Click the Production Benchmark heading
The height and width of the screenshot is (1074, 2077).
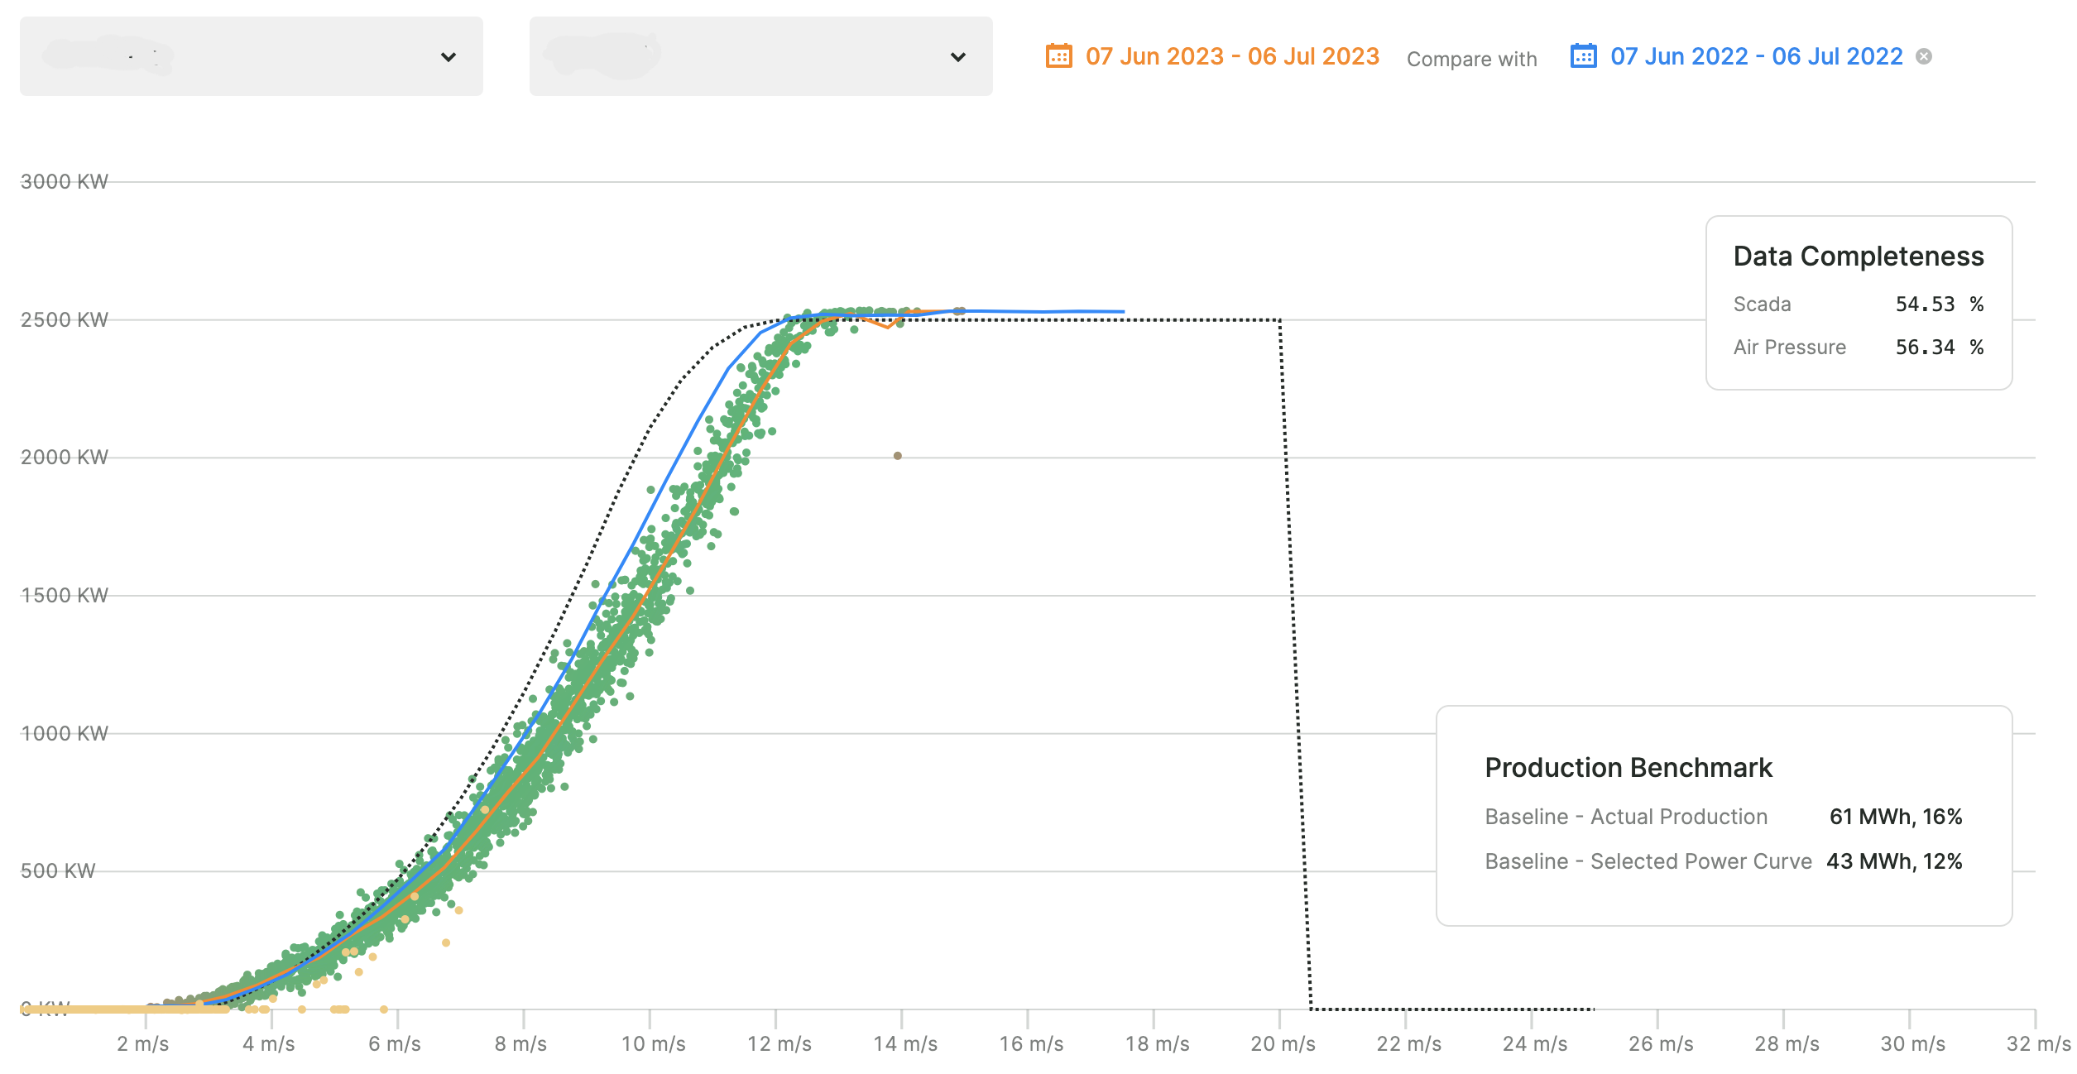click(1628, 768)
